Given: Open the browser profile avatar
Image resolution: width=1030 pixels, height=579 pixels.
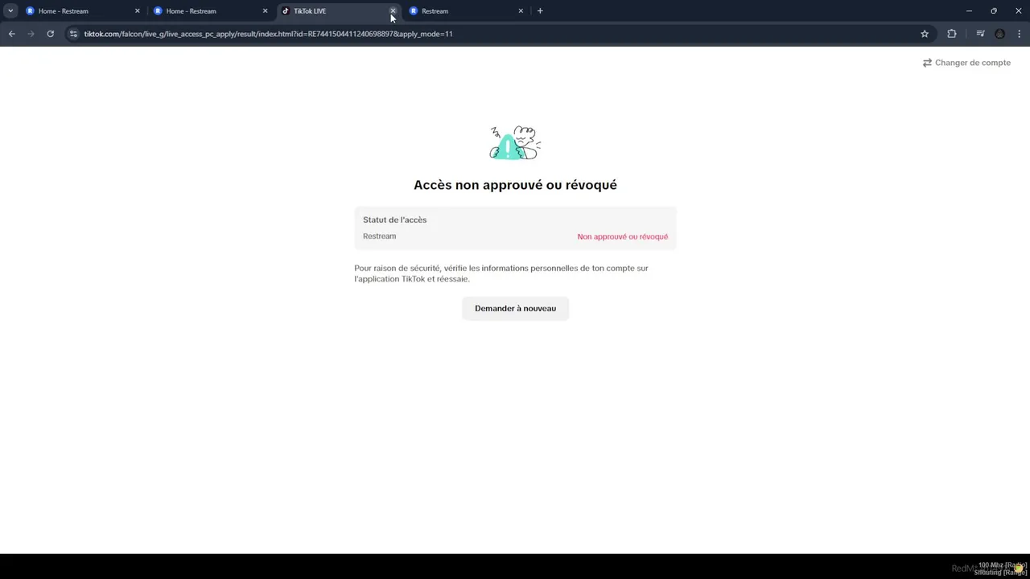Looking at the screenshot, I should pos(1000,34).
